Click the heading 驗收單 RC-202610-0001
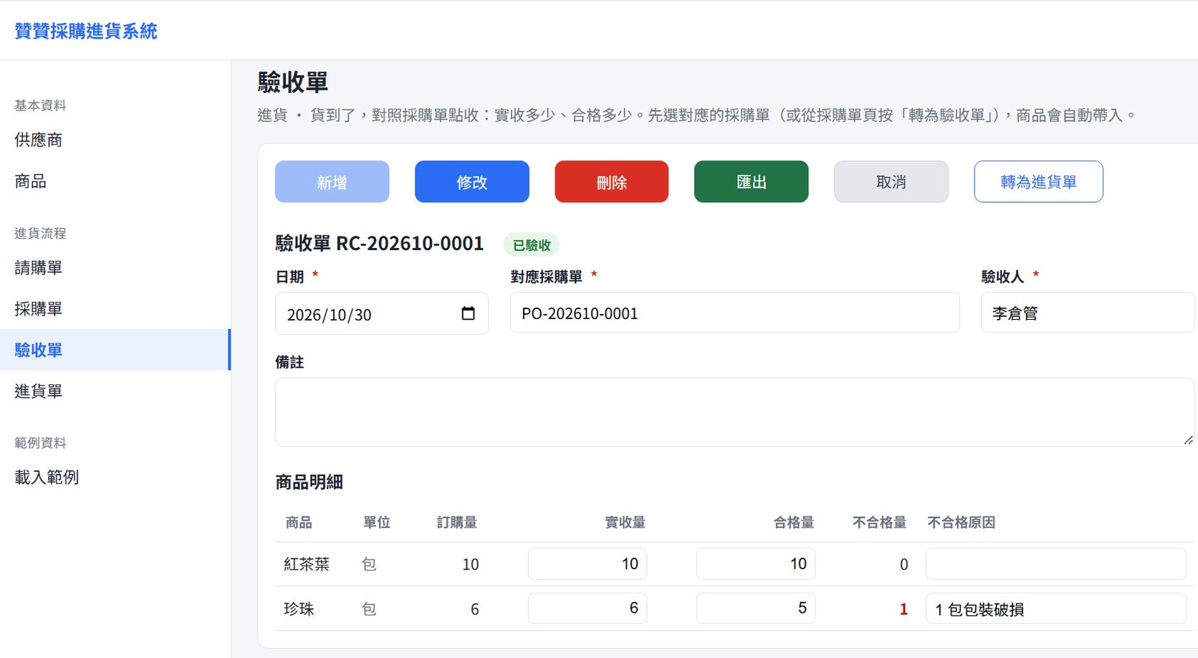This screenshot has height=658, width=1198. (380, 244)
